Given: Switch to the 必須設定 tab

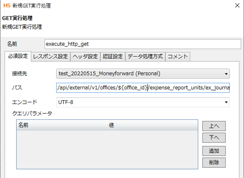Looking at the screenshot, I should 18,56.
